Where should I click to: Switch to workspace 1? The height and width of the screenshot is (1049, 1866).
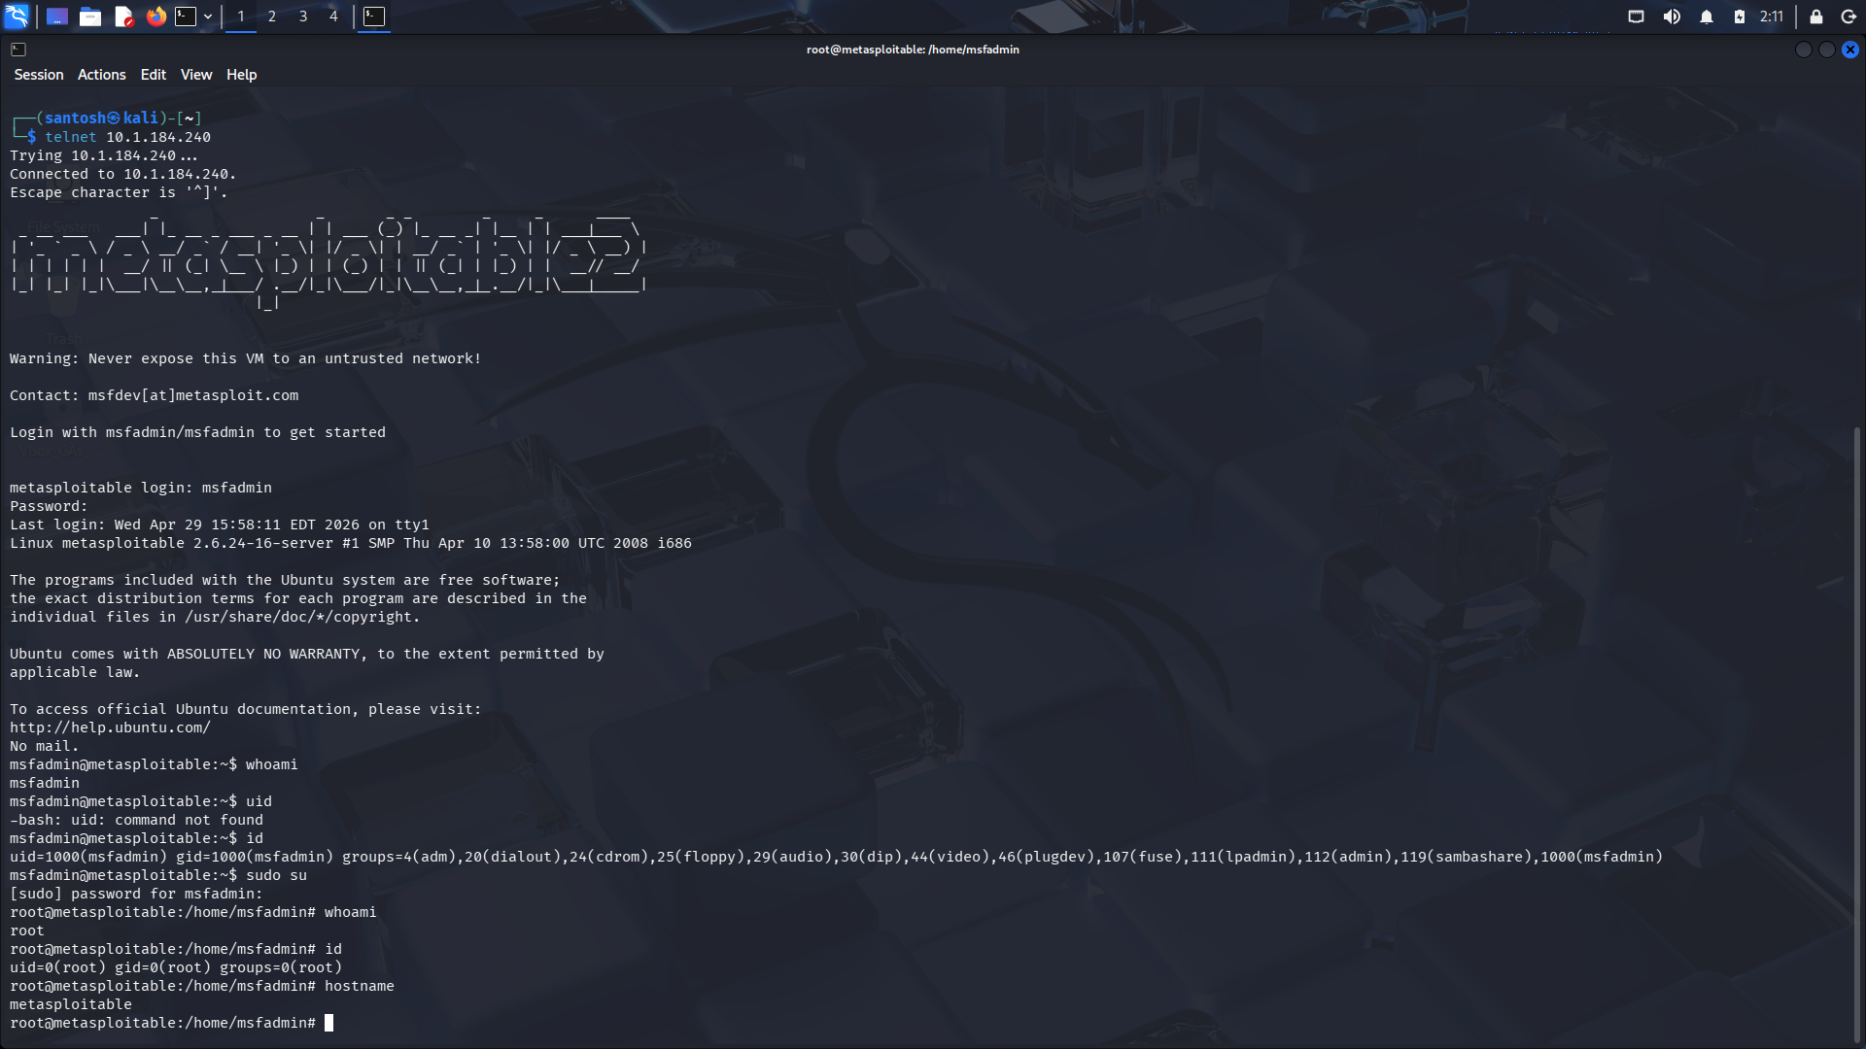(241, 17)
